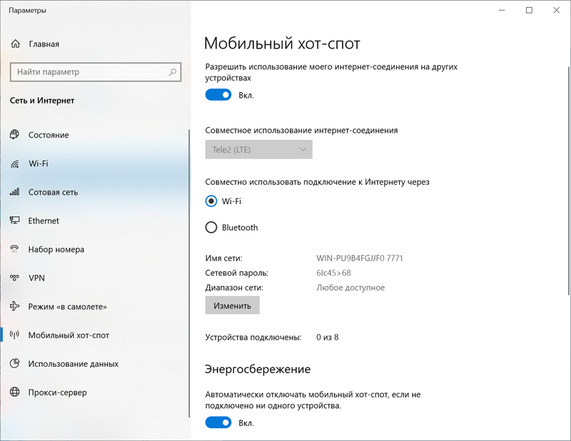Screen dimensions: 571x441
Task: Click the signal bars icon for Сотовая сеть
Action: coord(14,192)
